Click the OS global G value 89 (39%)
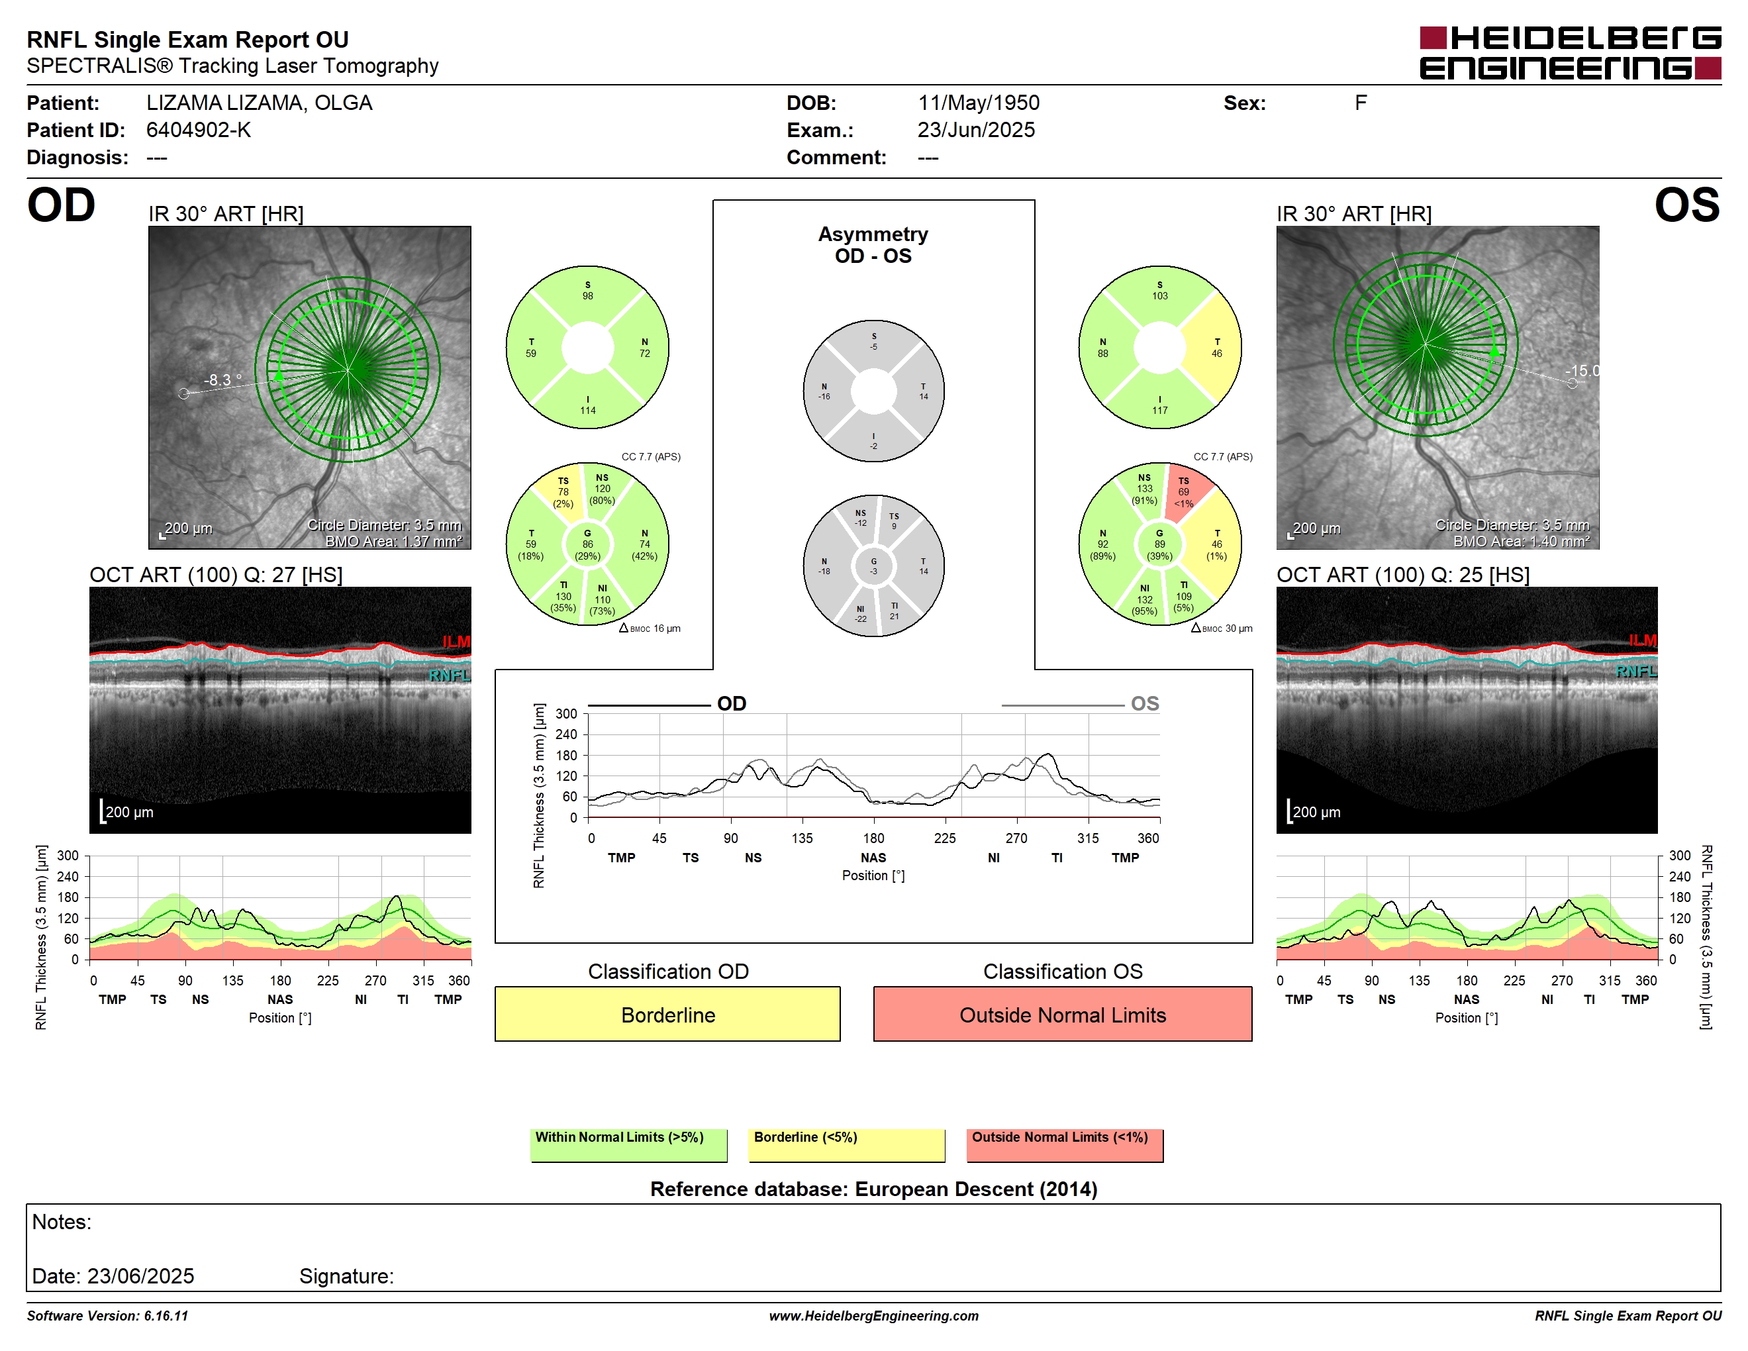1748x1351 pixels. [x=1160, y=545]
